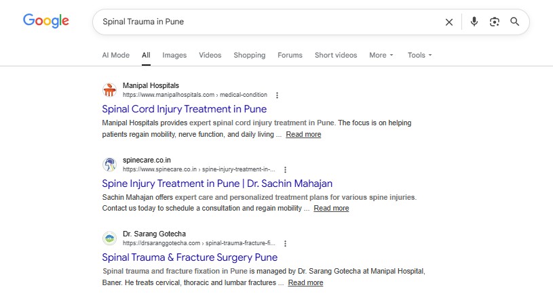Click the manipalhospitals.com URL breadcrumb
Image resolution: width=553 pixels, height=298 pixels.
click(x=195, y=95)
